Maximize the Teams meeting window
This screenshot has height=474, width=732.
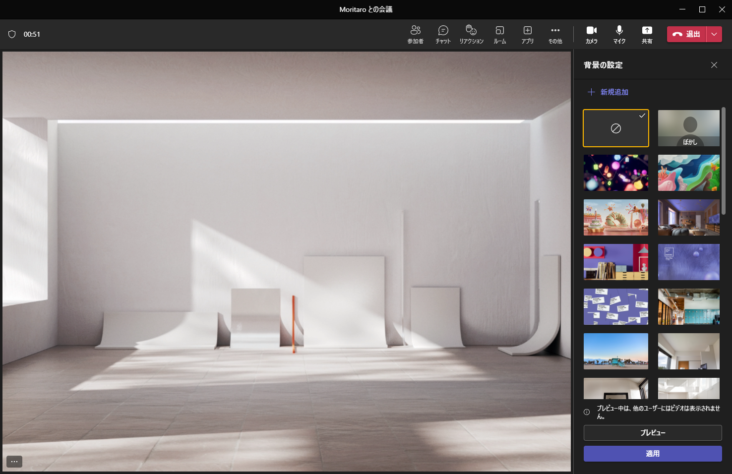(702, 9)
